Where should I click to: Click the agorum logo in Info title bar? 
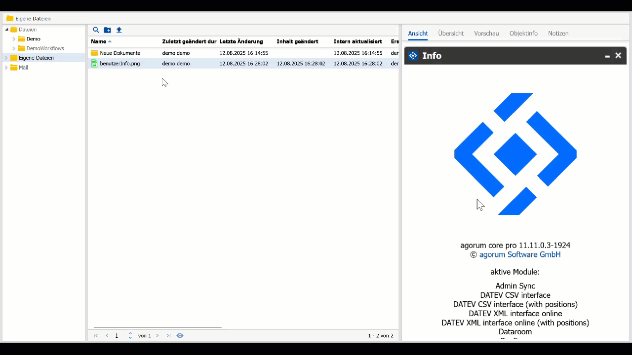click(x=413, y=56)
